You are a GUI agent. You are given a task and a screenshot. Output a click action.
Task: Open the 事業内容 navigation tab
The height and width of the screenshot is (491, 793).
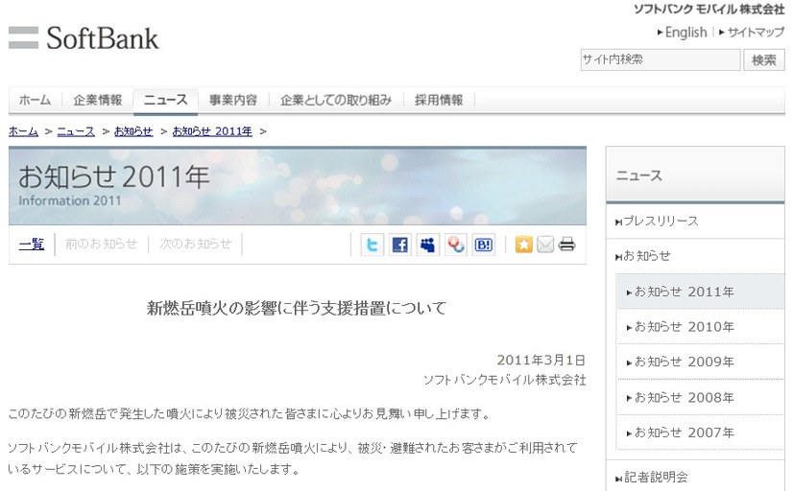click(x=233, y=100)
